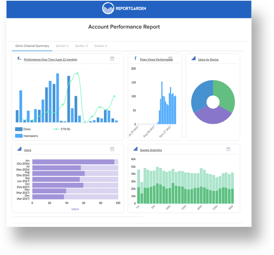Open the Users widget title link
Image resolution: width=274 pixels, height=255 pixels.
click(x=27, y=150)
